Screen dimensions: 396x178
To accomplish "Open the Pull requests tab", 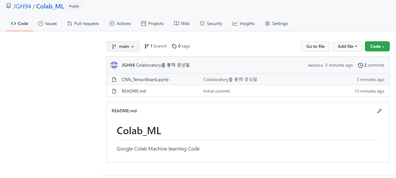I will point(83,23).
